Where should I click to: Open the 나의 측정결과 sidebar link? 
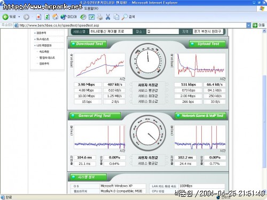tap(44, 45)
